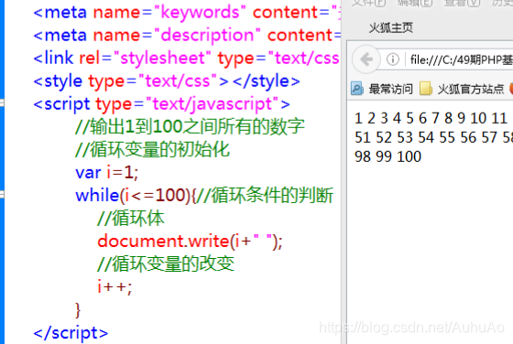Screen dimensions: 513x344
Task: Click the 火狐官方站点 folder icon
Action: (x=426, y=89)
